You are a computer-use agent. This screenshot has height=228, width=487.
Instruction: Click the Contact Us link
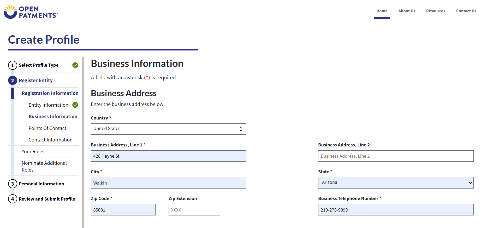pos(466,11)
